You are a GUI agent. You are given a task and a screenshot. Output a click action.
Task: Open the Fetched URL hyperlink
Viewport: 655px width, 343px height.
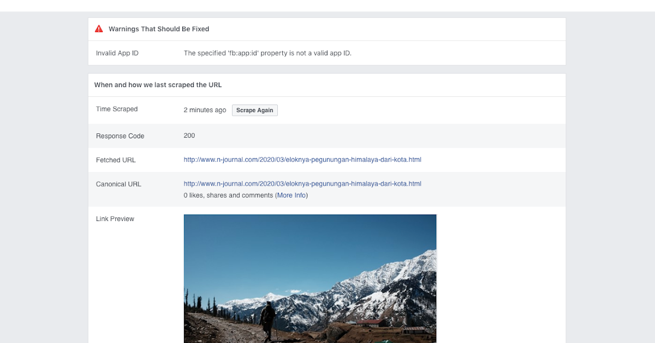(302, 160)
